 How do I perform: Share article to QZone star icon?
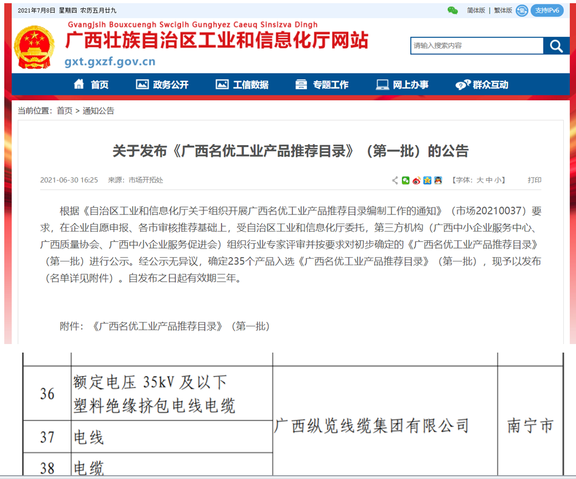(427, 180)
